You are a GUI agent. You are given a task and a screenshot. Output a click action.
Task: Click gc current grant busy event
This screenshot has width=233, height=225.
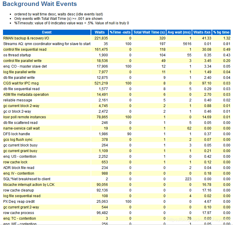point(20,151)
